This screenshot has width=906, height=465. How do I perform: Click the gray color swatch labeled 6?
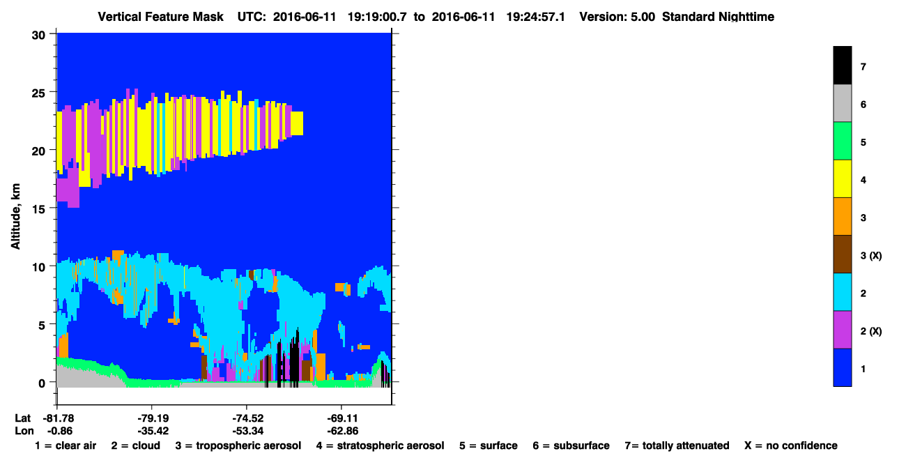(842, 103)
